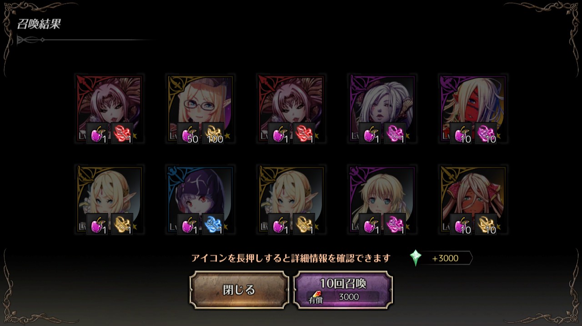The width and height of the screenshot is (582, 326).
Task: Tap the purple apple on first bottom-row portrait
Action: click(97, 225)
